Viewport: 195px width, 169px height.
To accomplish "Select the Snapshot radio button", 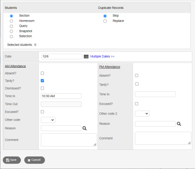I will [x=11, y=31].
